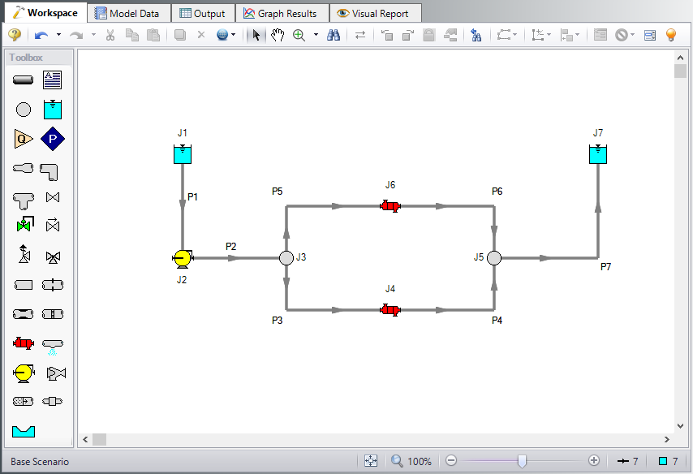This screenshot has height=474, width=693.
Task: Activate the Zoom magnifier tool
Action: tap(299, 35)
